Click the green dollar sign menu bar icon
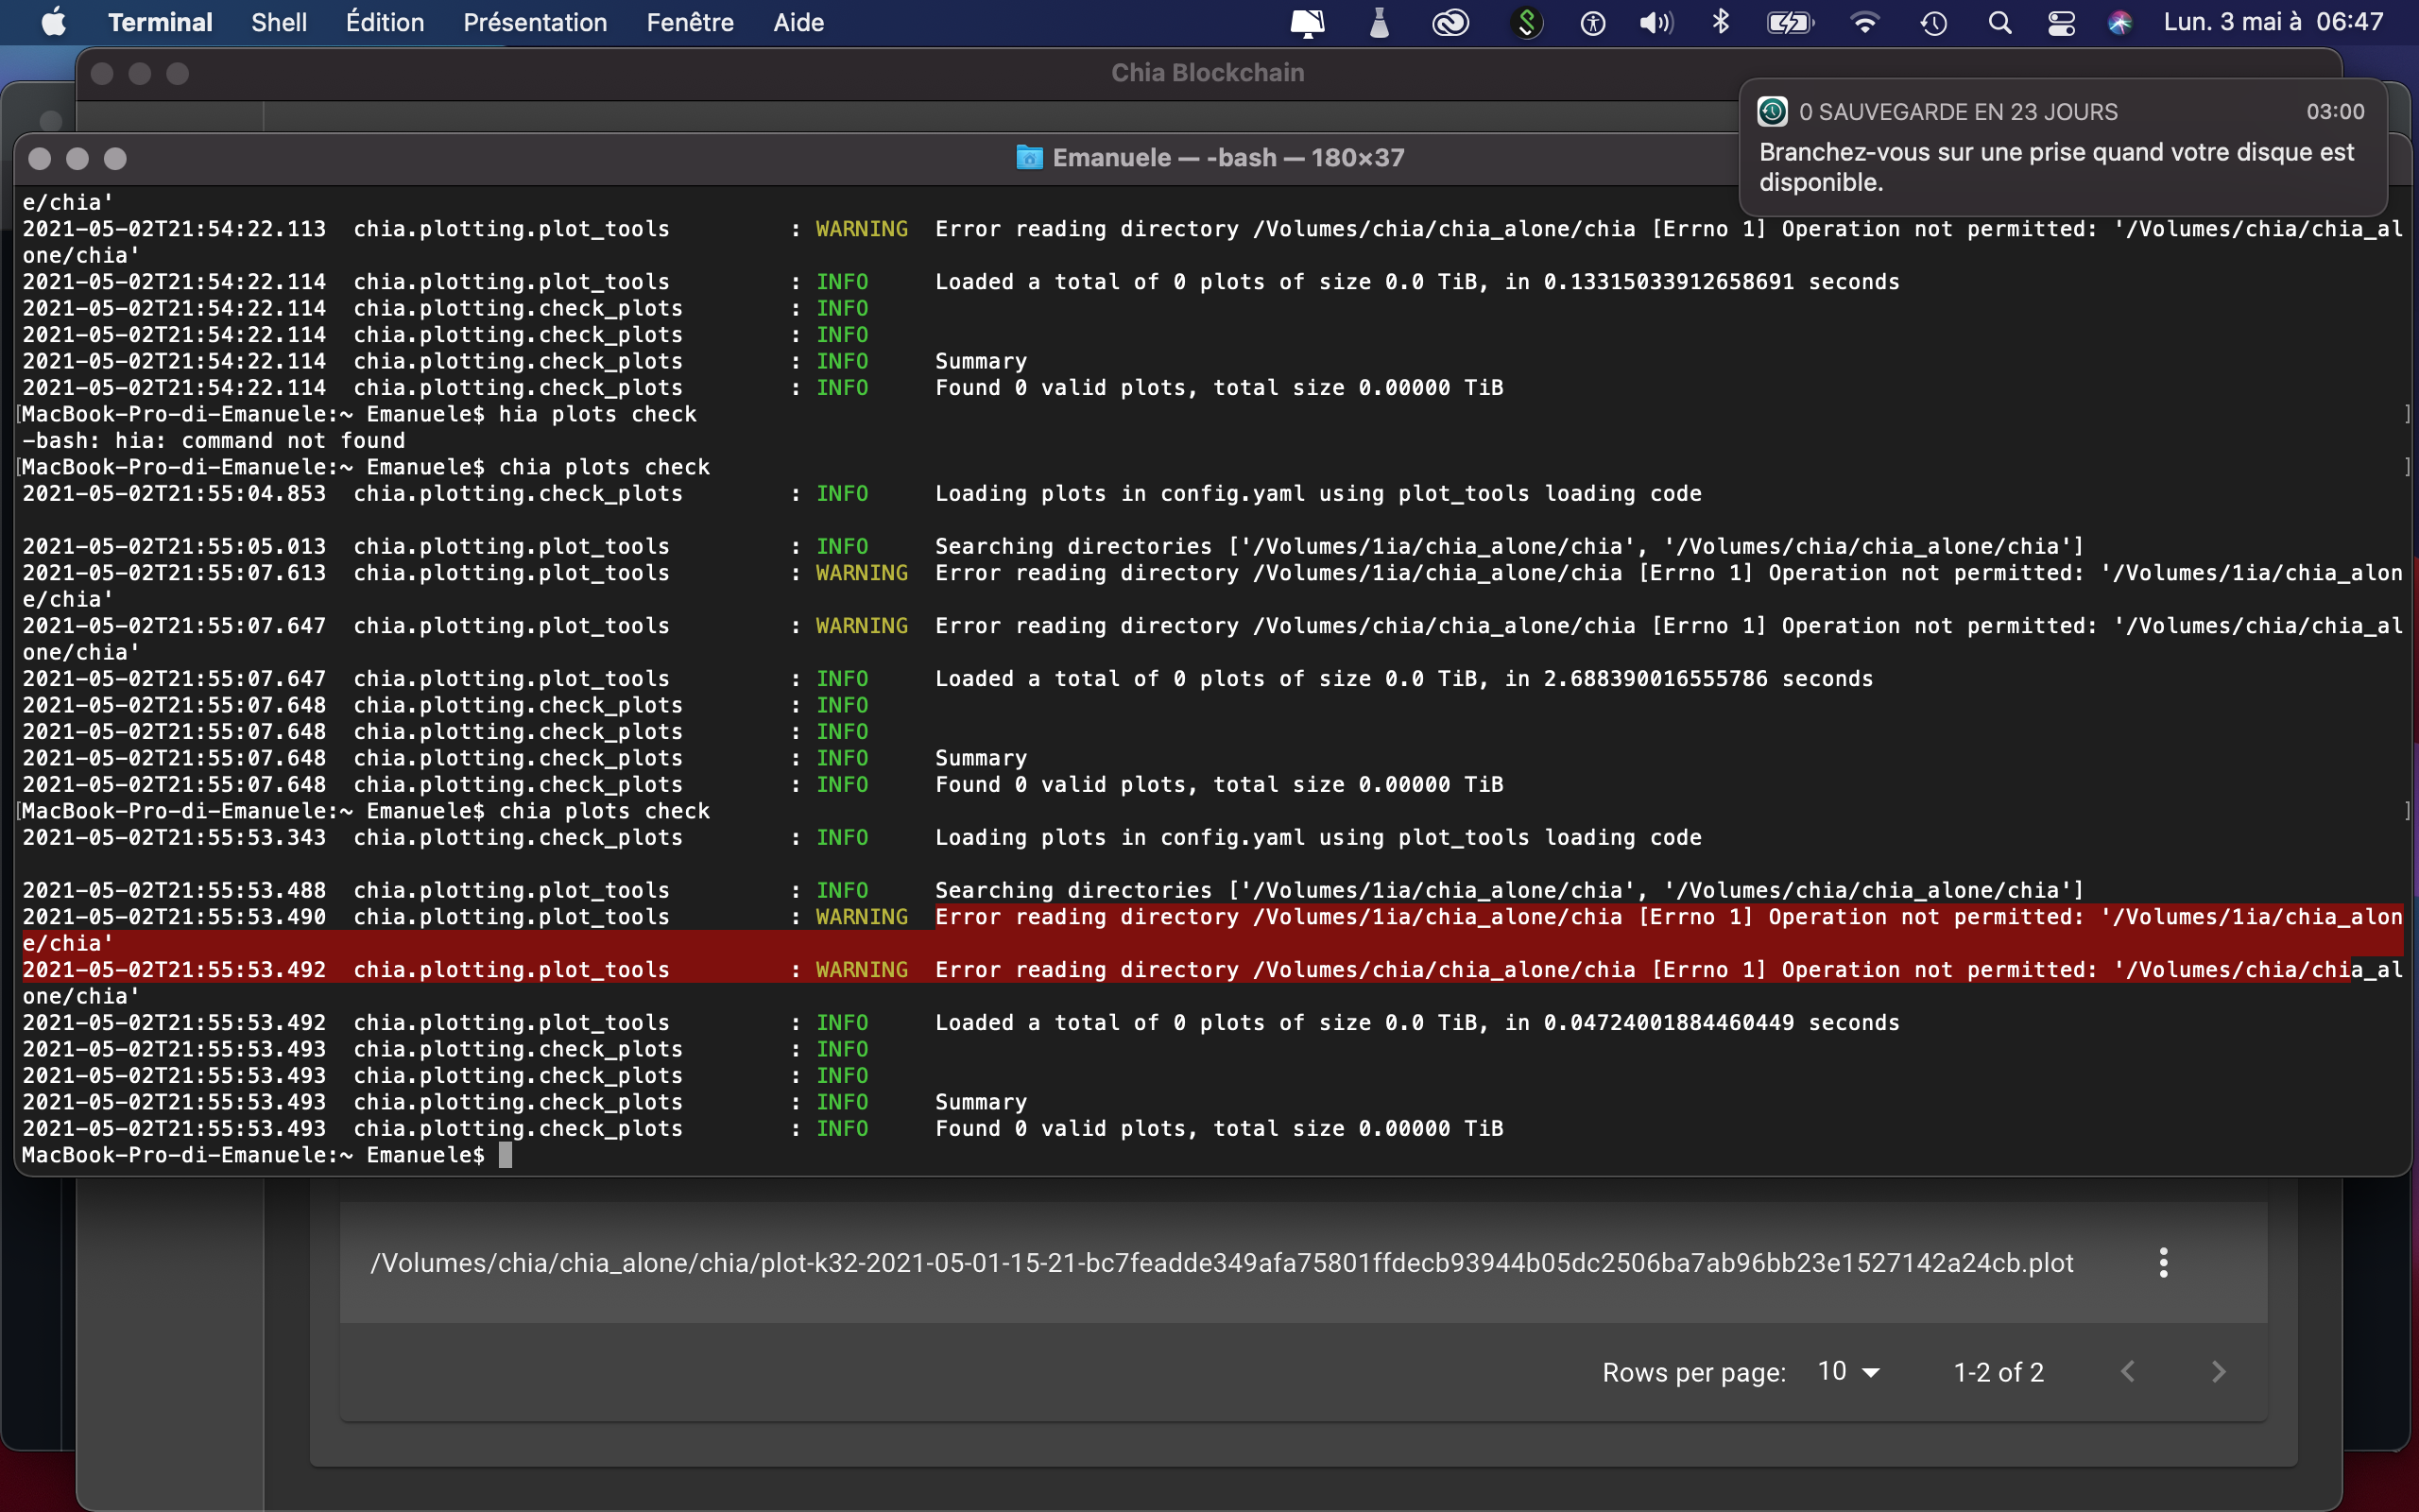The height and width of the screenshot is (1512, 2419). pyautogui.click(x=1526, y=22)
